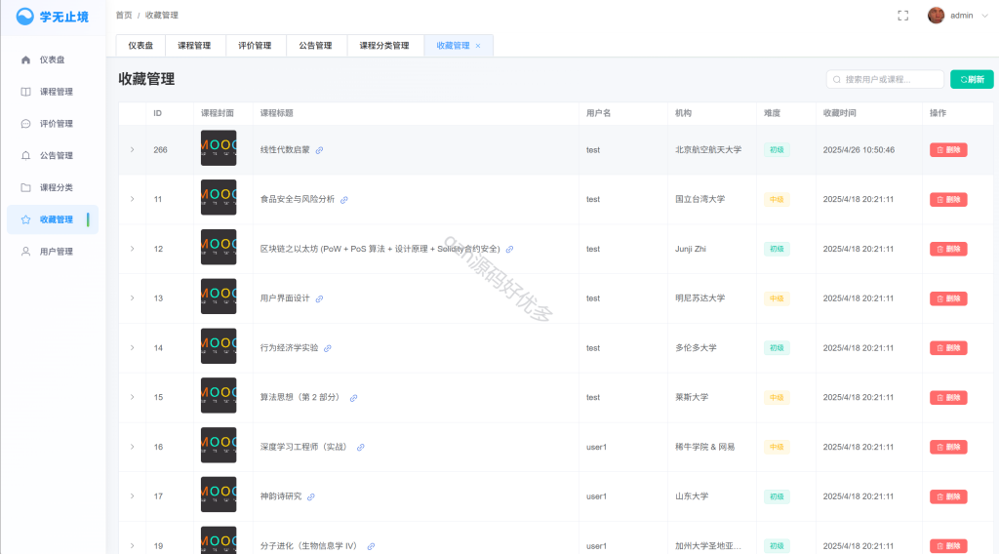Click cover thumbnail of 用户界面设计
The width and height of the screenshot is (999, 554).
coord(219,297)
